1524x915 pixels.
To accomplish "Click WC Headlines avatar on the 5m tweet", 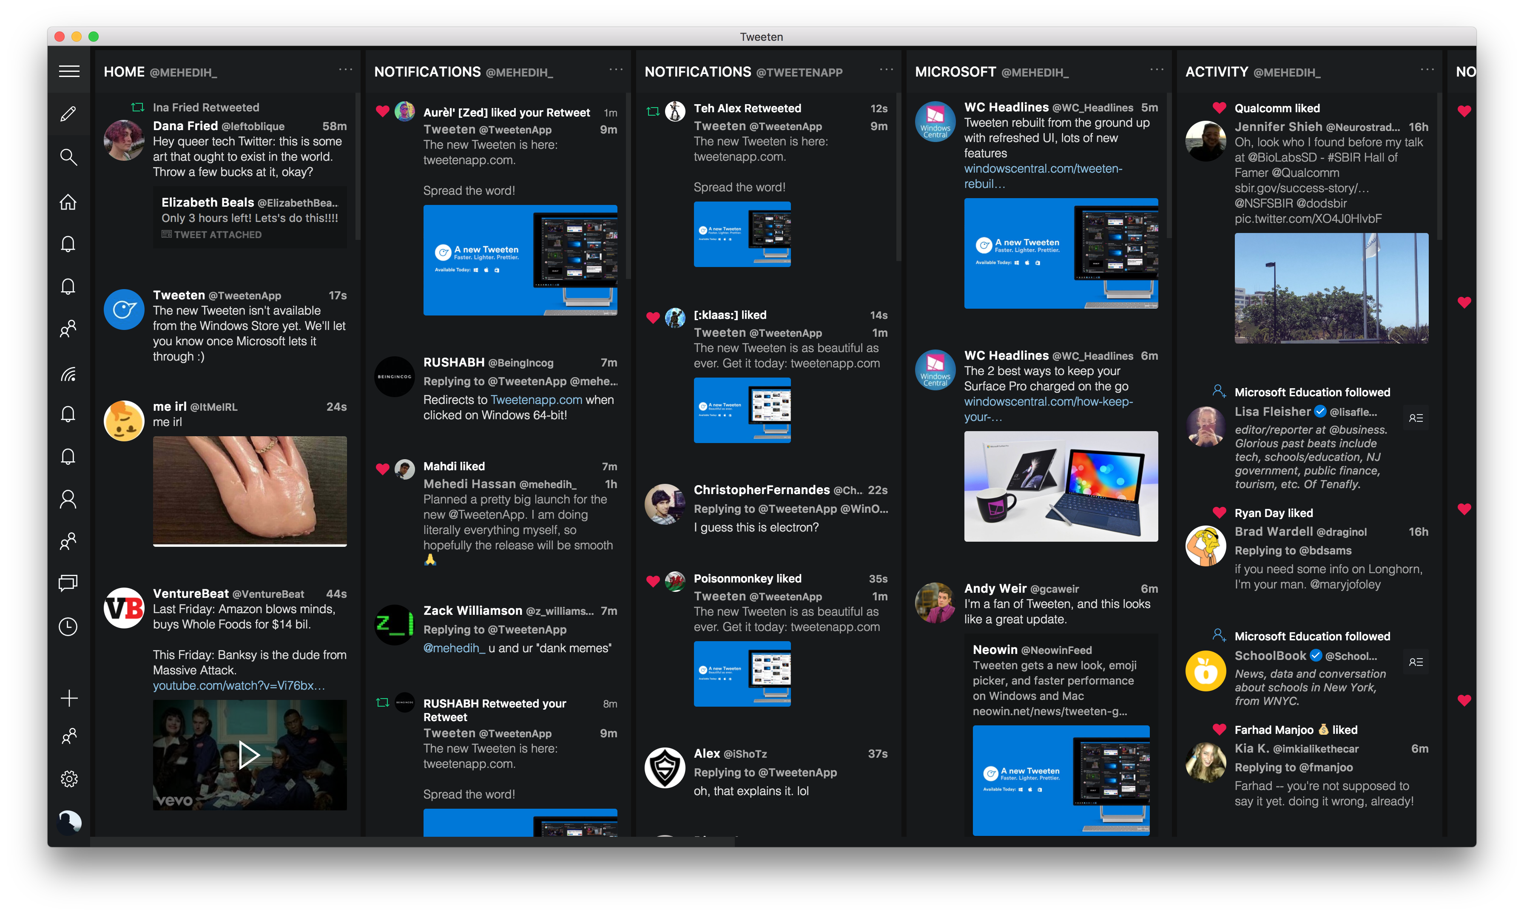I will point(935,122).
